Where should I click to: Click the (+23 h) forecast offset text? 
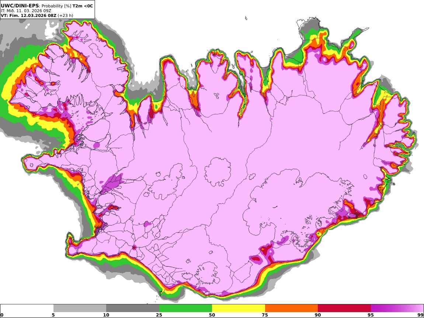click(65, 15)
